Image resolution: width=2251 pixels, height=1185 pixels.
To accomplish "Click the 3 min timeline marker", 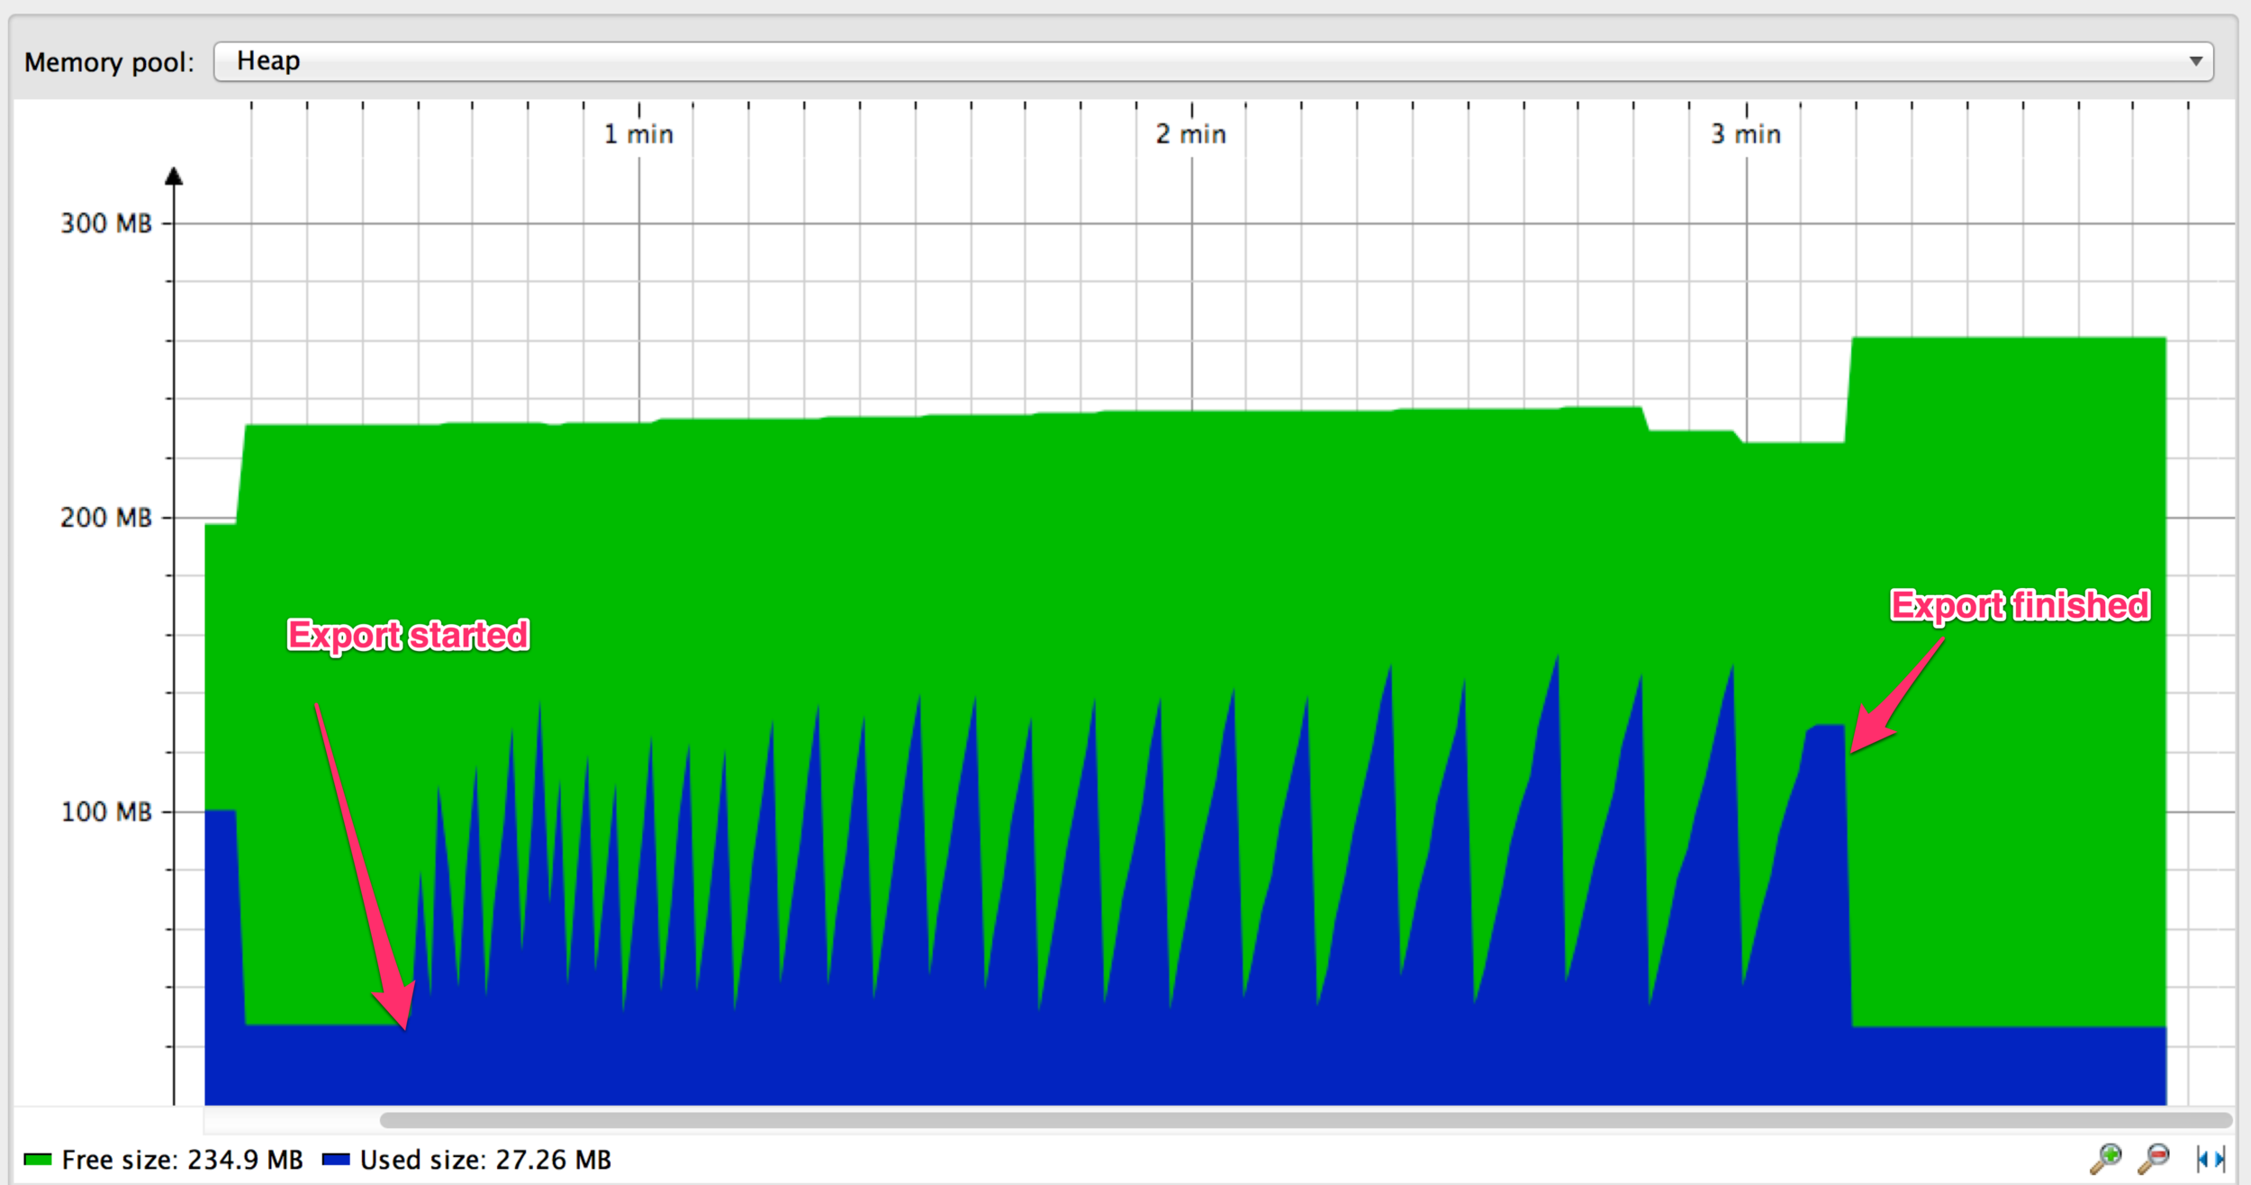I will [1746, 134].
